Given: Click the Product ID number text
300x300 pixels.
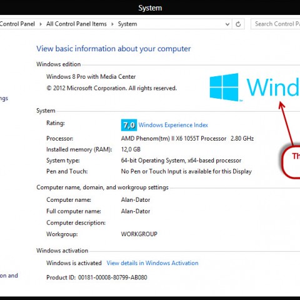Looking at the screenshot, I should [x=112, y=277].
